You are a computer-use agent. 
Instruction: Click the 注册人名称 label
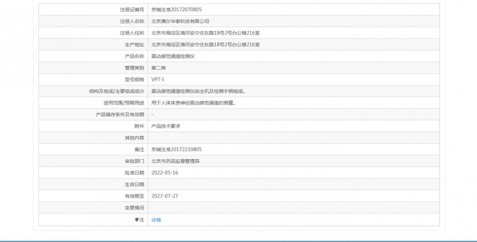tap(132, 21)
